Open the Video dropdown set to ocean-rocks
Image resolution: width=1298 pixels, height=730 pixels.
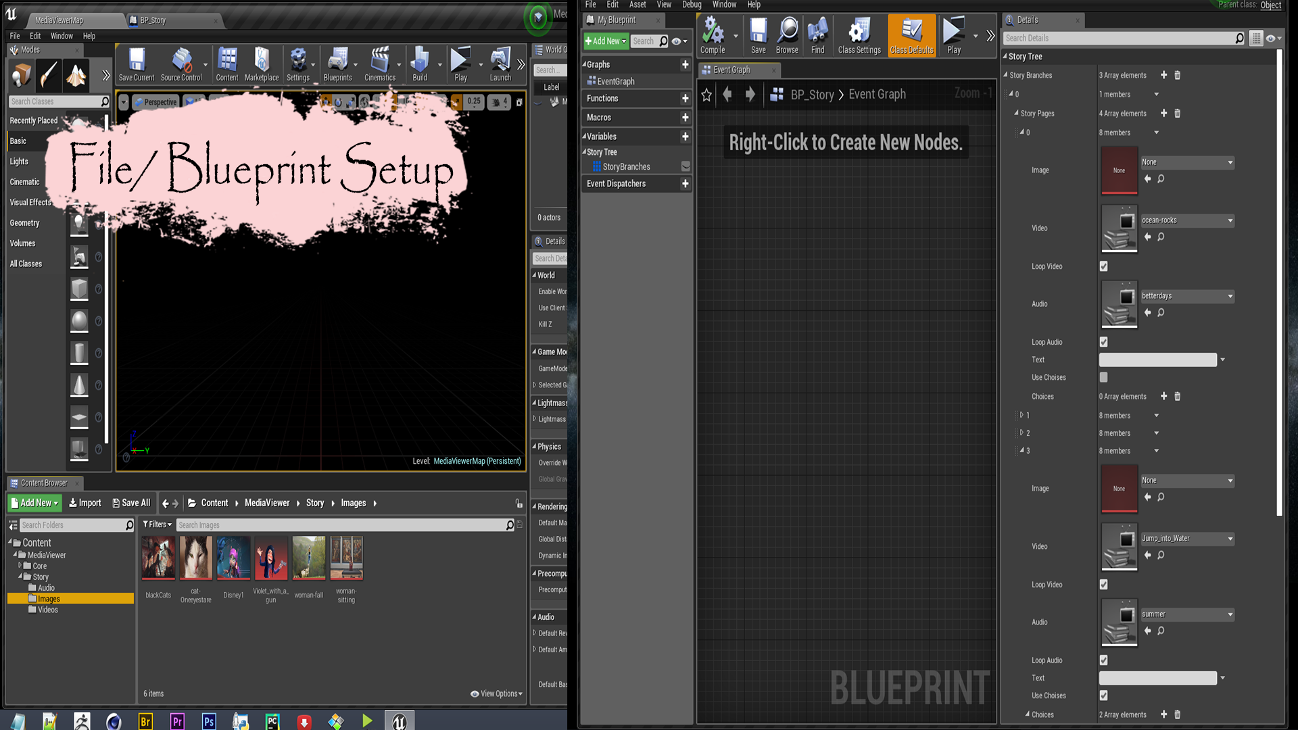(1187, 220)
